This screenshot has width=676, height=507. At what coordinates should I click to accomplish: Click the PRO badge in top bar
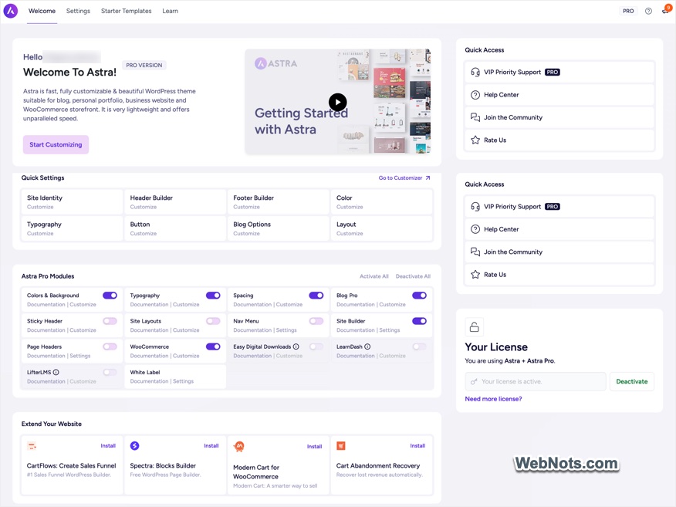(x=628, y=12)
